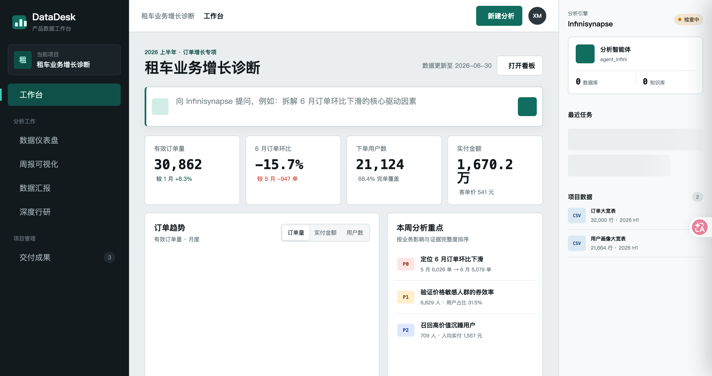Viewport: 712px width, 376px height.
Task: Click the Infinisynapse engine title
Action: [x=590, y=24]
